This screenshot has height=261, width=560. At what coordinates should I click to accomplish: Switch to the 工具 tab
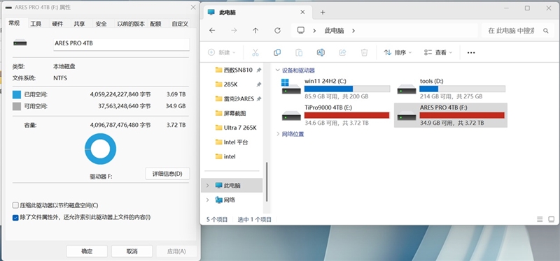(36, 24)
